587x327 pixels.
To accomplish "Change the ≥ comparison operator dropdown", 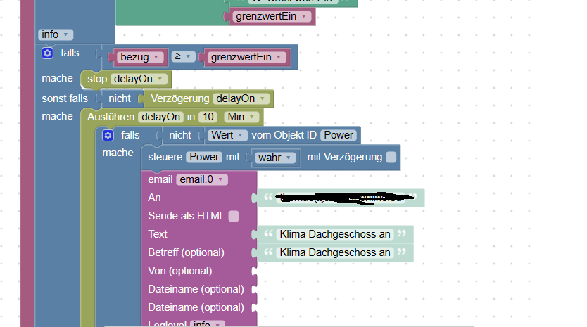I will click(x=183, y=56).
